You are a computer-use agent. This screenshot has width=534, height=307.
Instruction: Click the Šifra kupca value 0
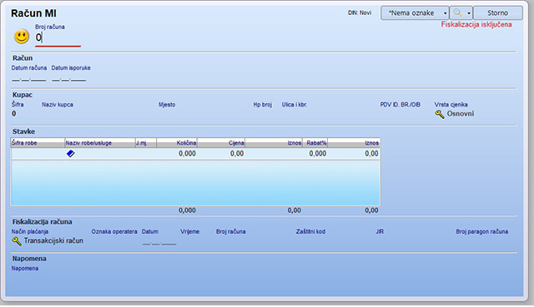pos(14,113)
